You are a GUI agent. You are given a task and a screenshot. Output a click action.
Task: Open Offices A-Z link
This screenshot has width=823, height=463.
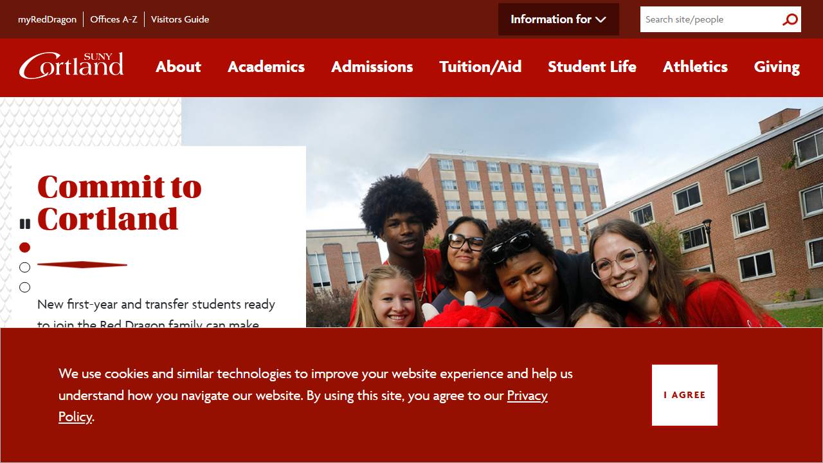pyautogui.click(x=114, y=19)
